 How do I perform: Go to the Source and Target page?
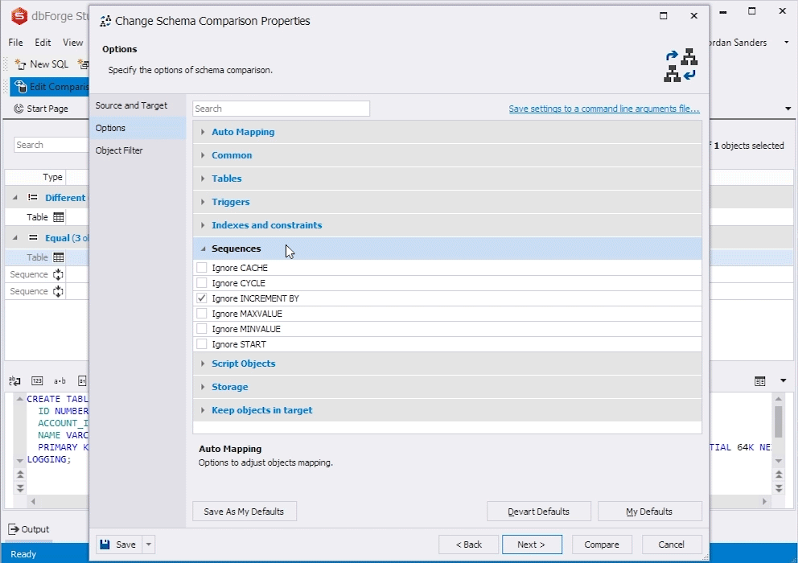(x=137, y=105)
